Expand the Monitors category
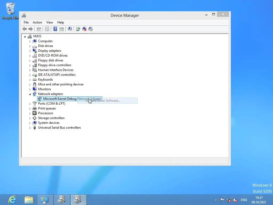This screenshot has height=205, width=273. coord(30,89)
